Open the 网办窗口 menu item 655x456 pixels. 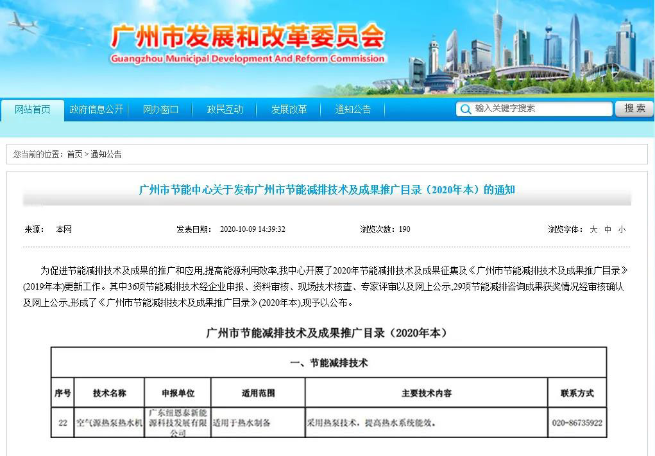pos(160,110)
